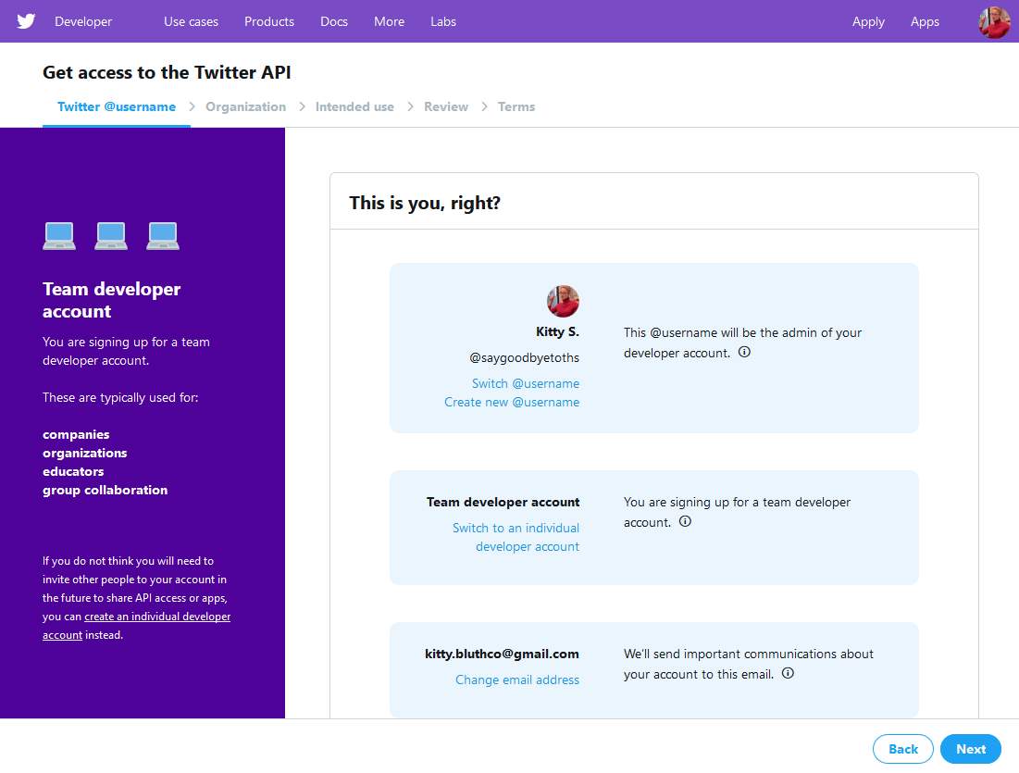Click 'Get access to the Twitter API' heading

pos(167,72)
